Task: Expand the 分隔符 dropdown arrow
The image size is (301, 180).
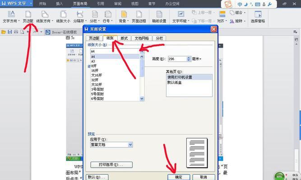Action: click(x=86, y=21)
